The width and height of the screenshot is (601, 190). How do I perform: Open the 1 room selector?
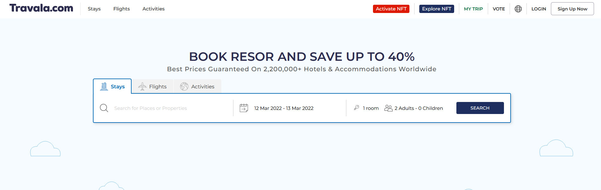click(371, 108)
